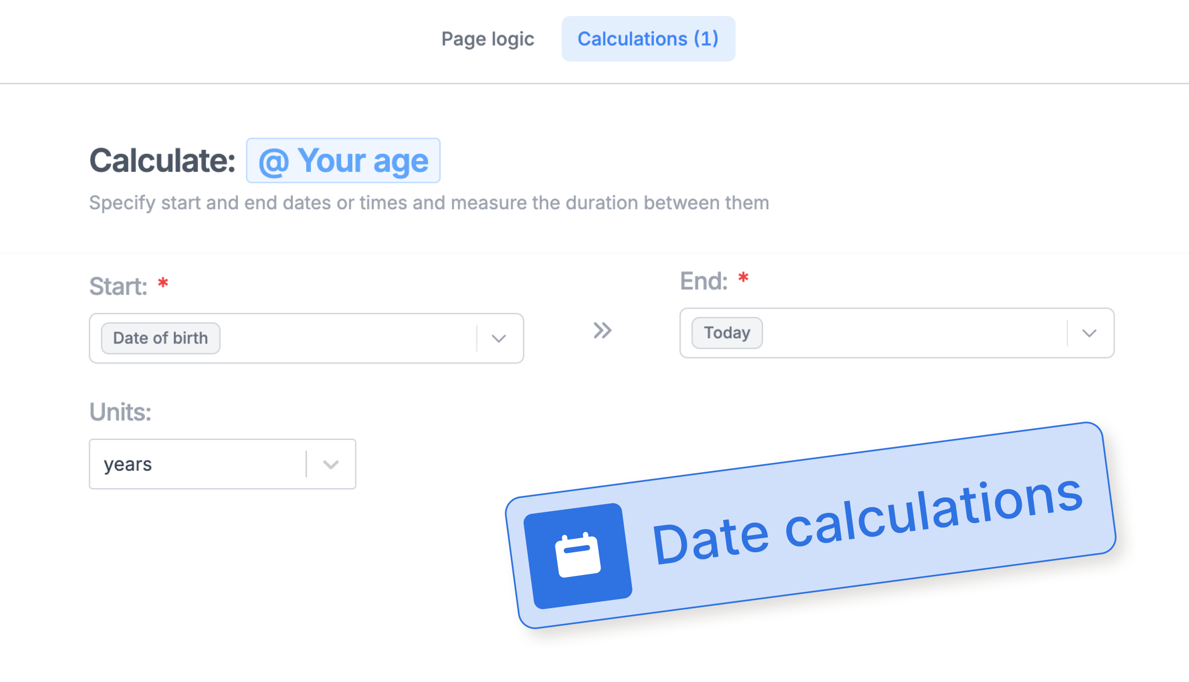Click the description about measuring duration

click(429, 203)
